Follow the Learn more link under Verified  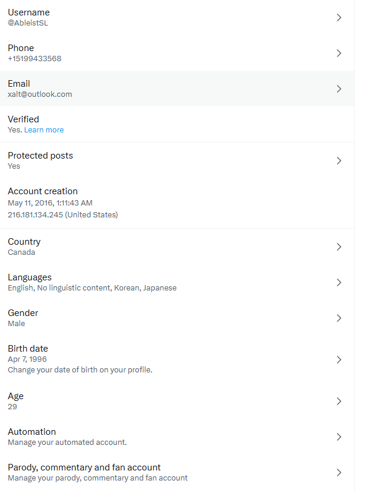coord(44,130)
